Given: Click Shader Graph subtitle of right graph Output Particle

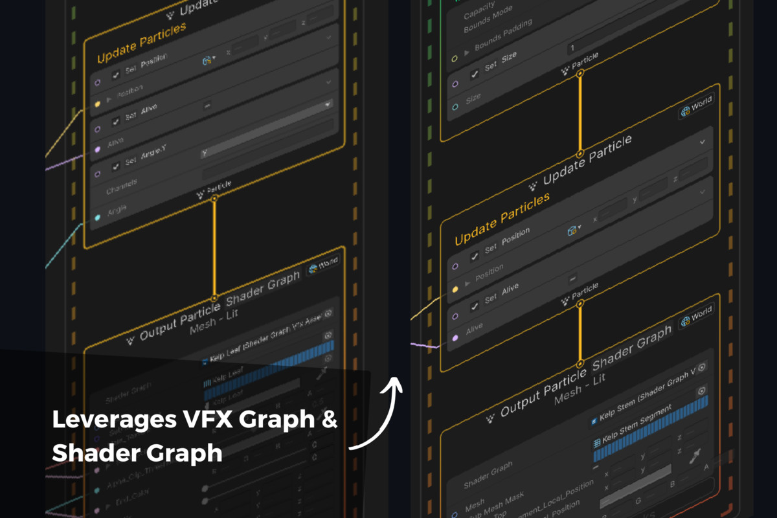Looking at the screenshot, I should click(633, 348).
